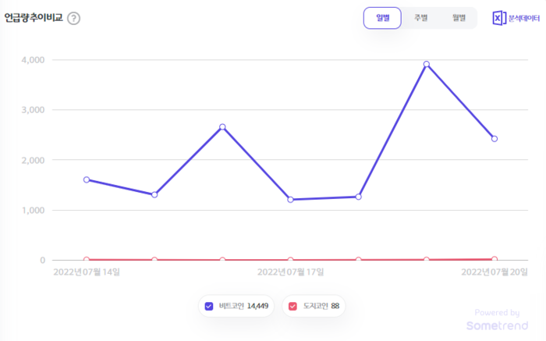The image size is (546, 341).
Task: Select the red 도지코인 point on 07월 20일
Action: [495, 259]
